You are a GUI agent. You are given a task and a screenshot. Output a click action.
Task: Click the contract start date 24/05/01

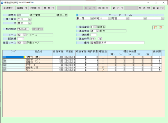click(23, 29)
